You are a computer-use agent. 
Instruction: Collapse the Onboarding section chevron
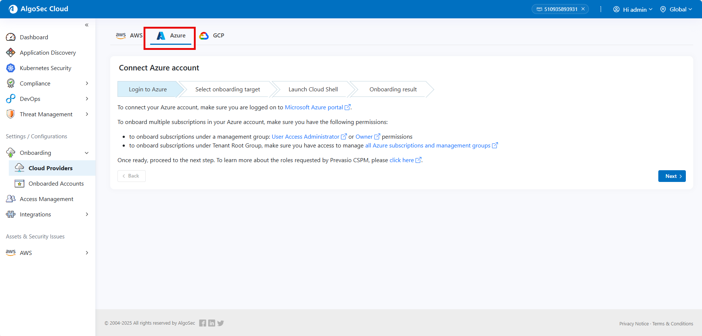tap(87, 153)
